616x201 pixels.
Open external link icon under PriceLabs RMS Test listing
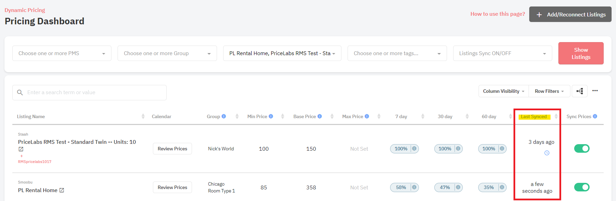click(21, 149)
